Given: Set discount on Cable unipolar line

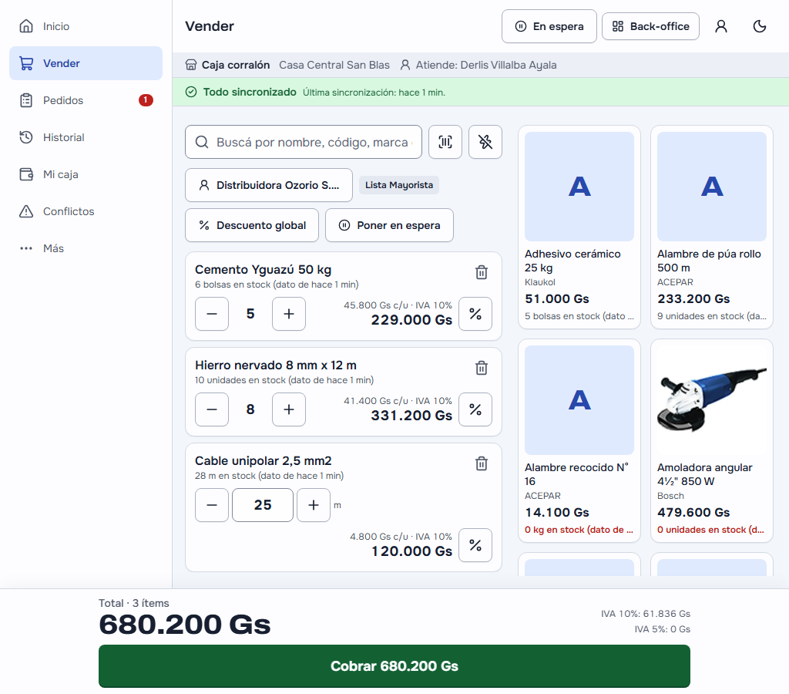Looking at the screenshot, I should point(475,545).
